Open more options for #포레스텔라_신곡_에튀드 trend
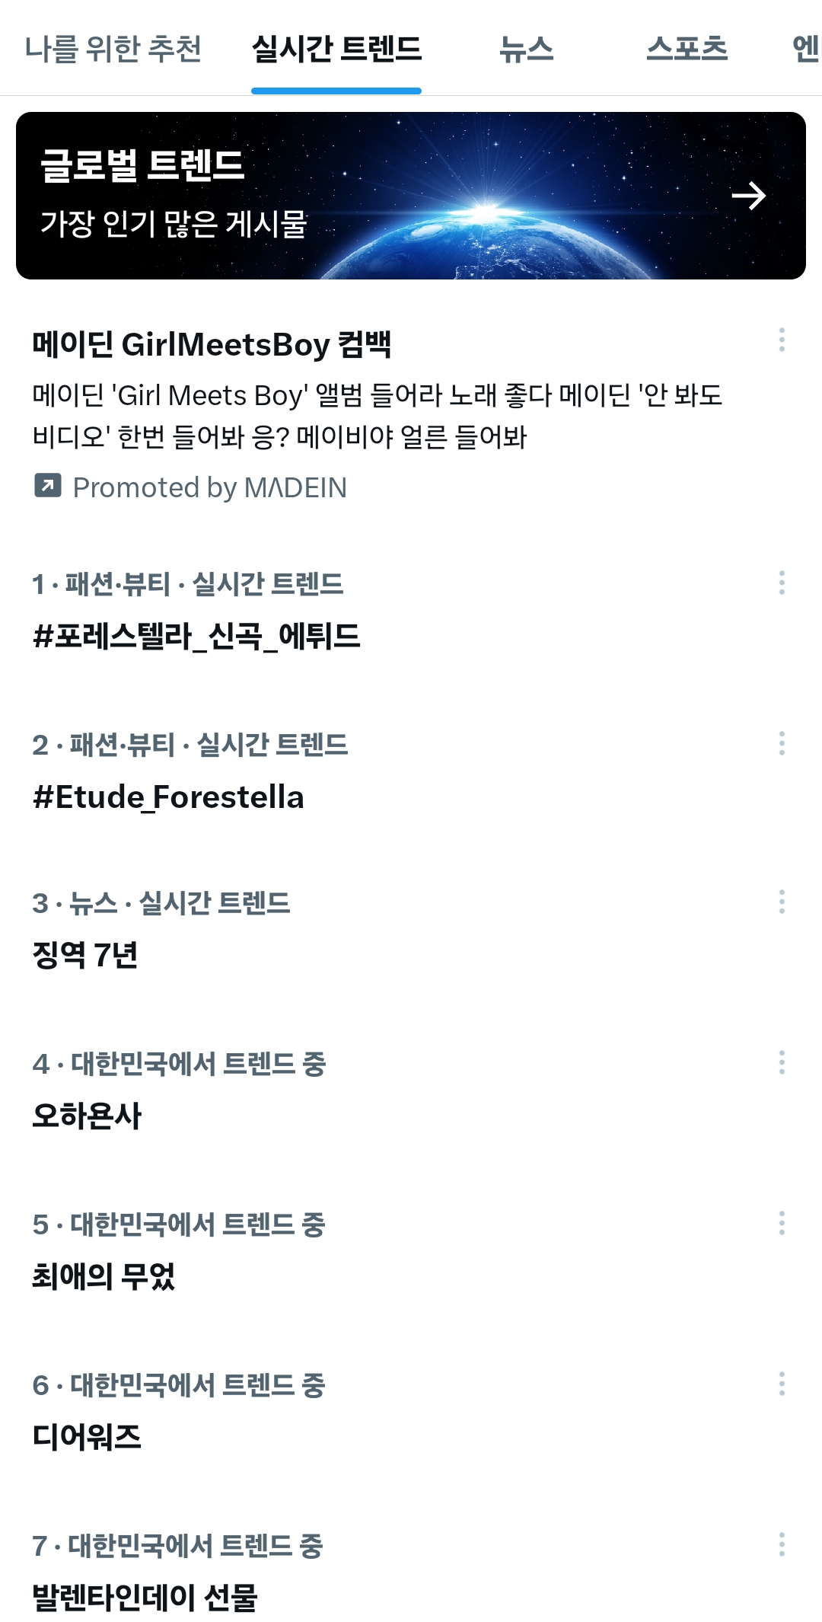 [782, 583]
